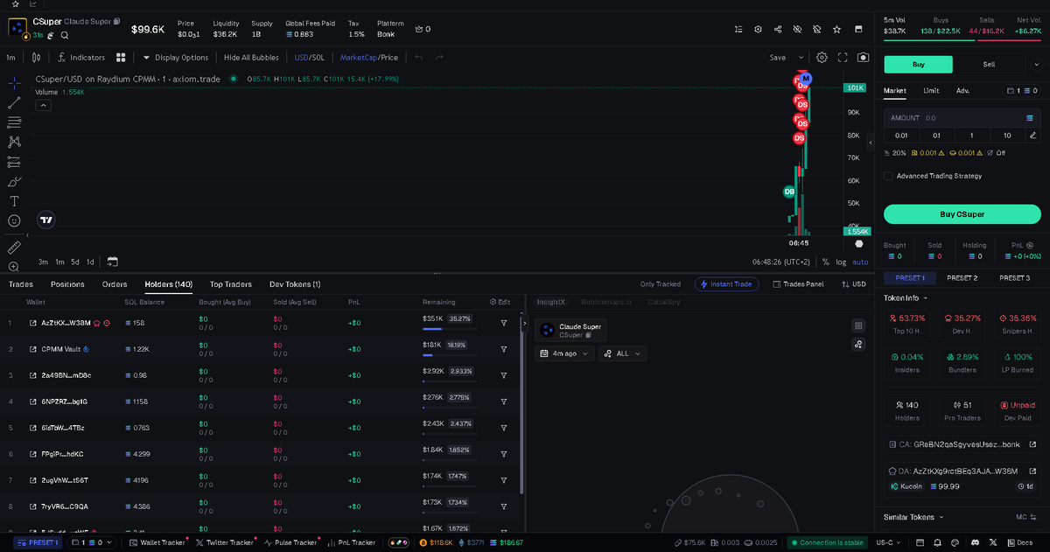Open the long position forecasting tool
Screen dimensions: 1050x552
14,162
